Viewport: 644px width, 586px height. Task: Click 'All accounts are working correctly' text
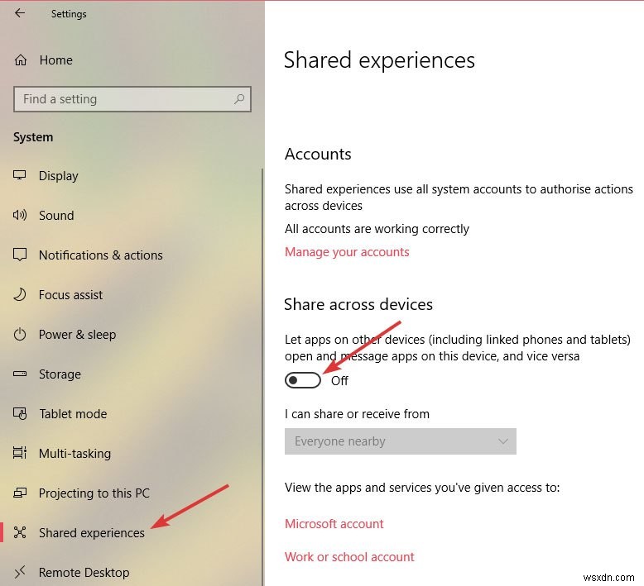377,229
